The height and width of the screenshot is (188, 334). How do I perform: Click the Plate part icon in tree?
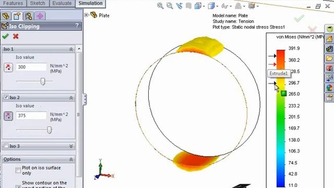coord(94,15)
